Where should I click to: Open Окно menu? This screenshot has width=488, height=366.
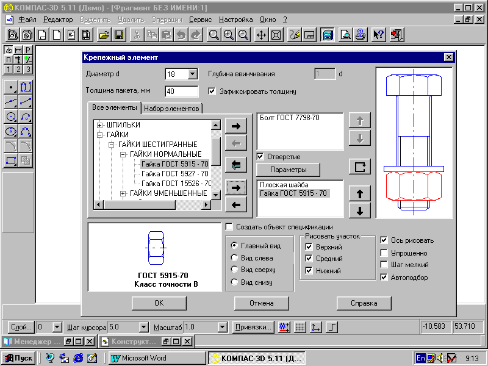pos(268,20)
